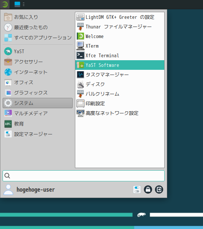Click the マルチメディア play icon

click(x=8, y=113)
